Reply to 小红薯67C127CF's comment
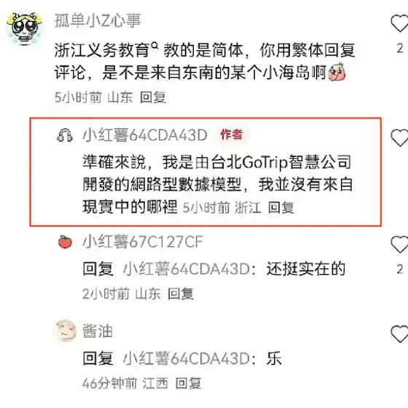Image resolution: width=408 pixels, height=408 pixels. pos(181,294)
